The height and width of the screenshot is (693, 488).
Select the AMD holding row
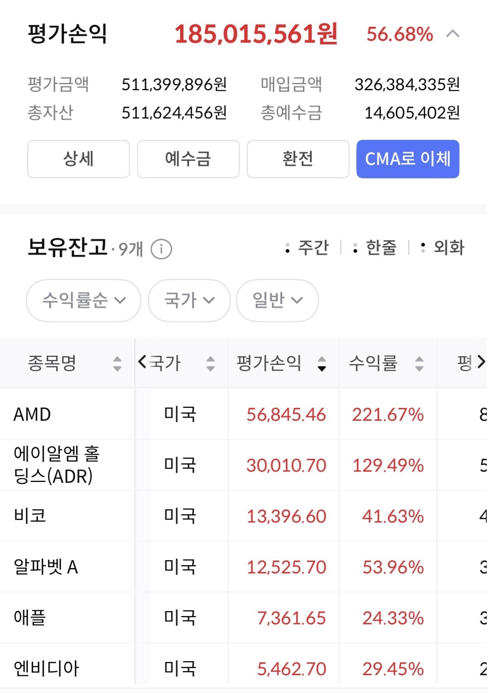point(244,414)
